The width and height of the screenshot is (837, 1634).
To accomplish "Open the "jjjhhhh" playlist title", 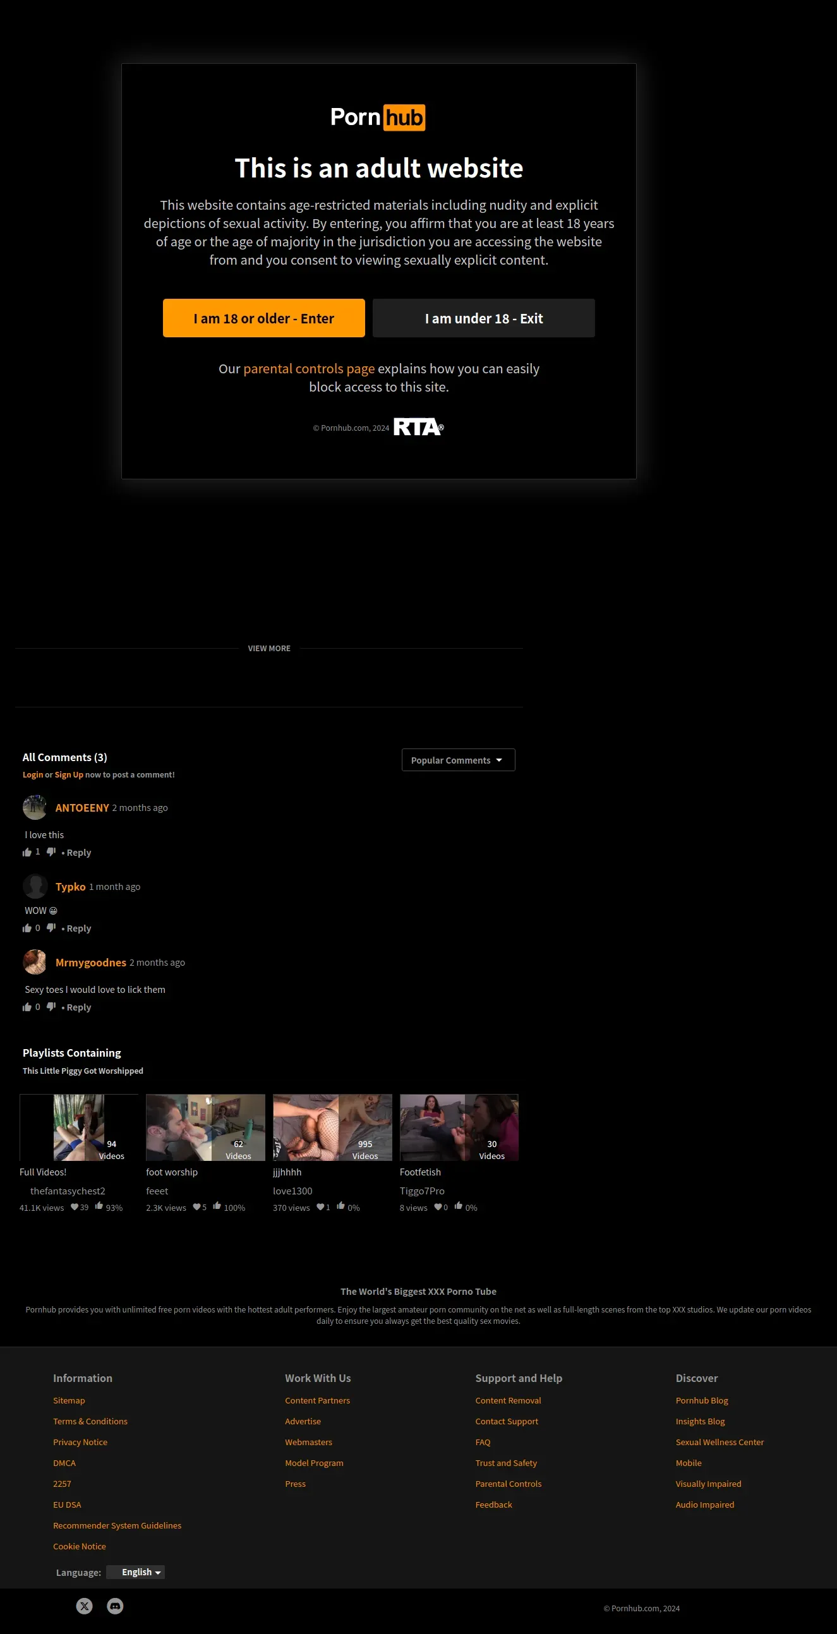I will (287, 1172).
